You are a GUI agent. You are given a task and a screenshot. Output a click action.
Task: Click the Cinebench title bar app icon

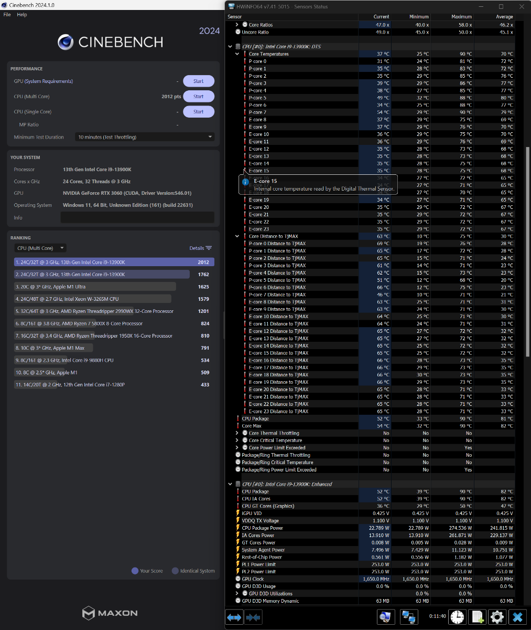(x=5, y=5)
